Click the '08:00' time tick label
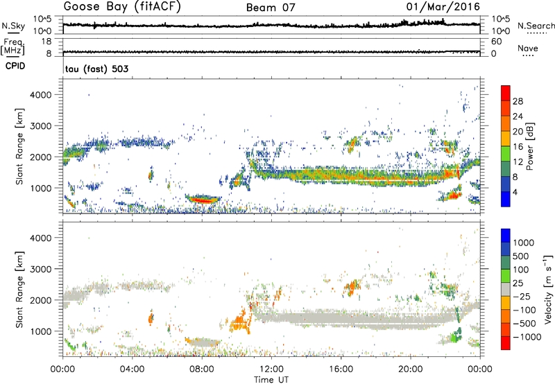Screen dimensions: 555x384 pyautogui.click(x=201, y=369)
